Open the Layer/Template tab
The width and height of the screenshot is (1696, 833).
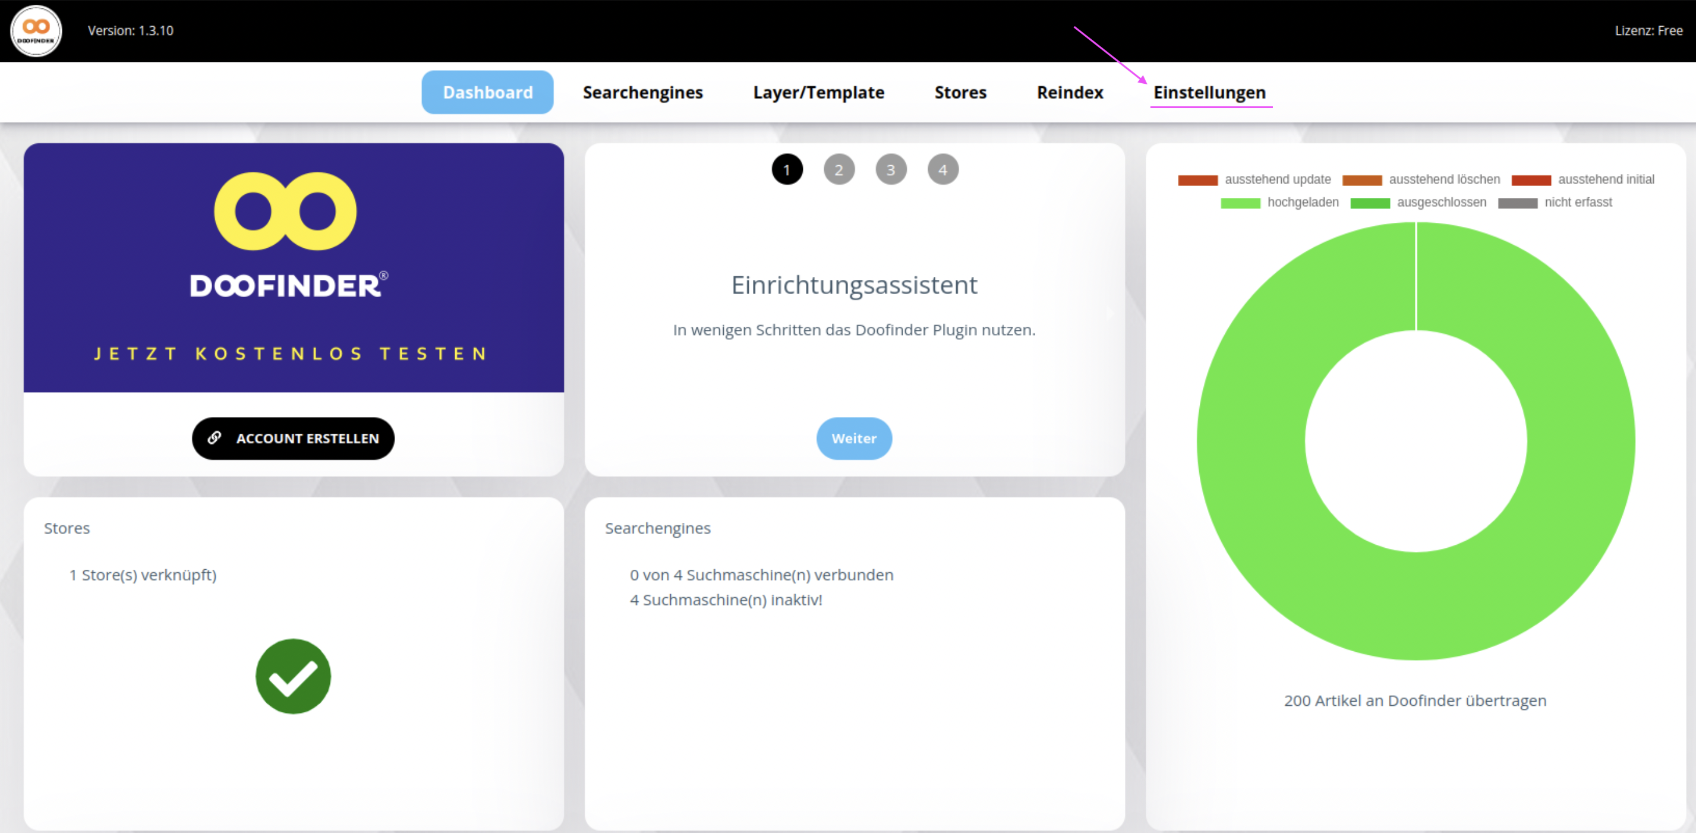pos(818,92)
